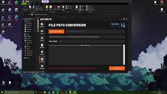Switch to the Share tab in Explorer
This screenshot has height=94, width=167.
[34, 4]
